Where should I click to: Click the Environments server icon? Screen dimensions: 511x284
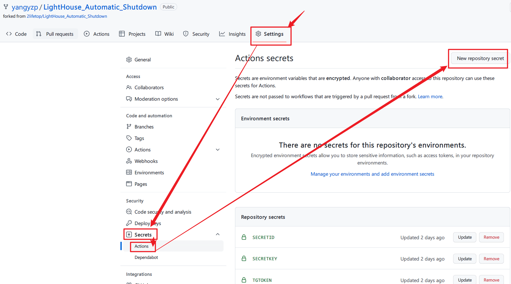point(129,172)
